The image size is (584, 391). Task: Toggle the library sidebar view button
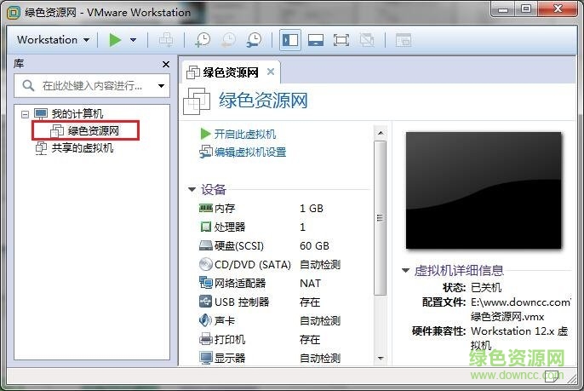point(290,40)
